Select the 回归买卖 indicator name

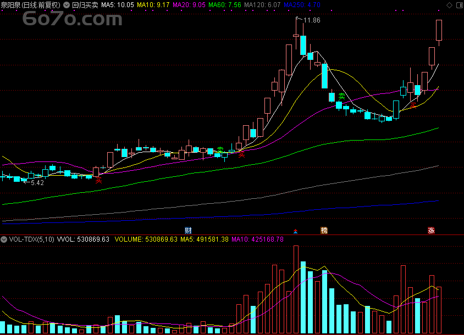click(x=85, y=5)
